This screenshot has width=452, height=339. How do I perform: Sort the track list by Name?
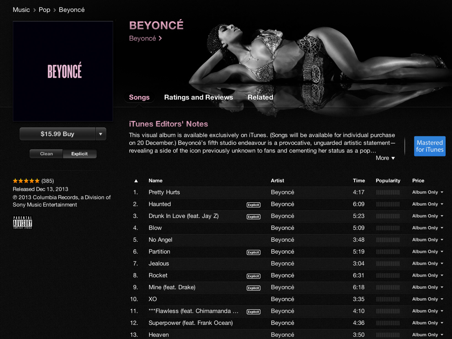tap(155, 181)
